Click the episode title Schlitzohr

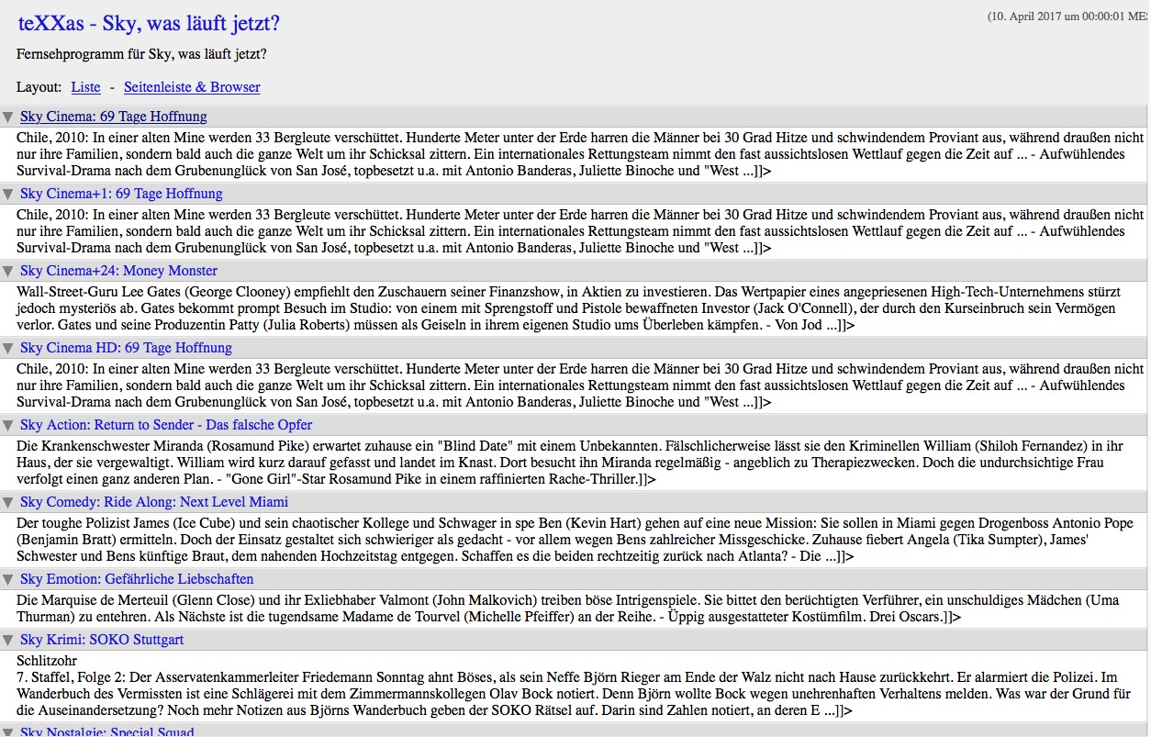(47, 661)
